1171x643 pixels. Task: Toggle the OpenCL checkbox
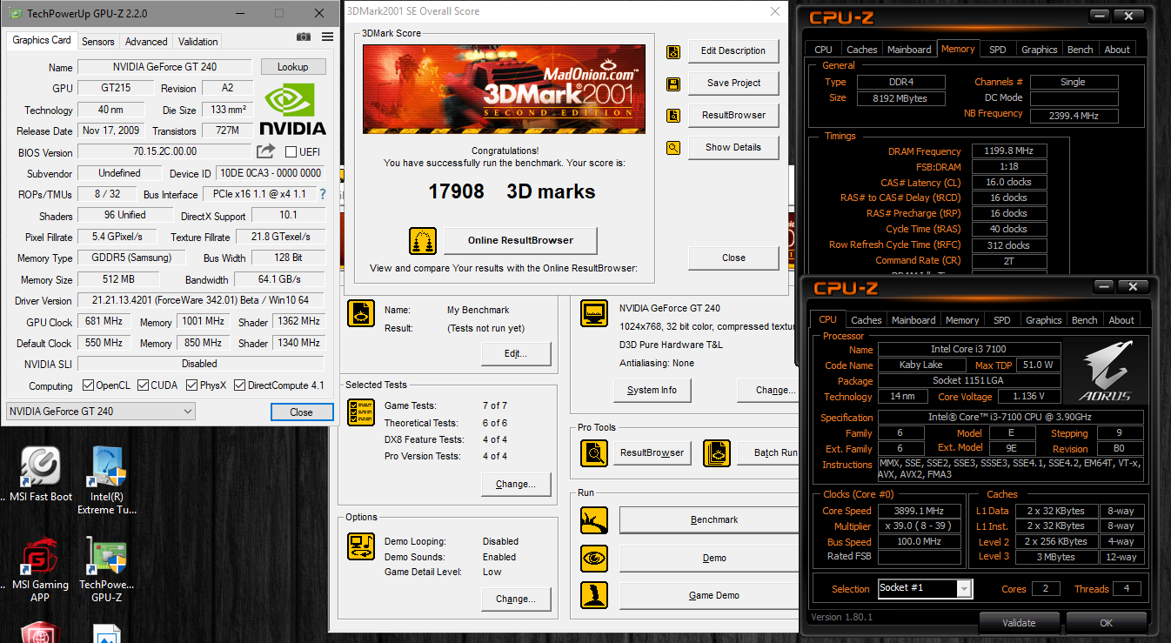pos(88,385)
